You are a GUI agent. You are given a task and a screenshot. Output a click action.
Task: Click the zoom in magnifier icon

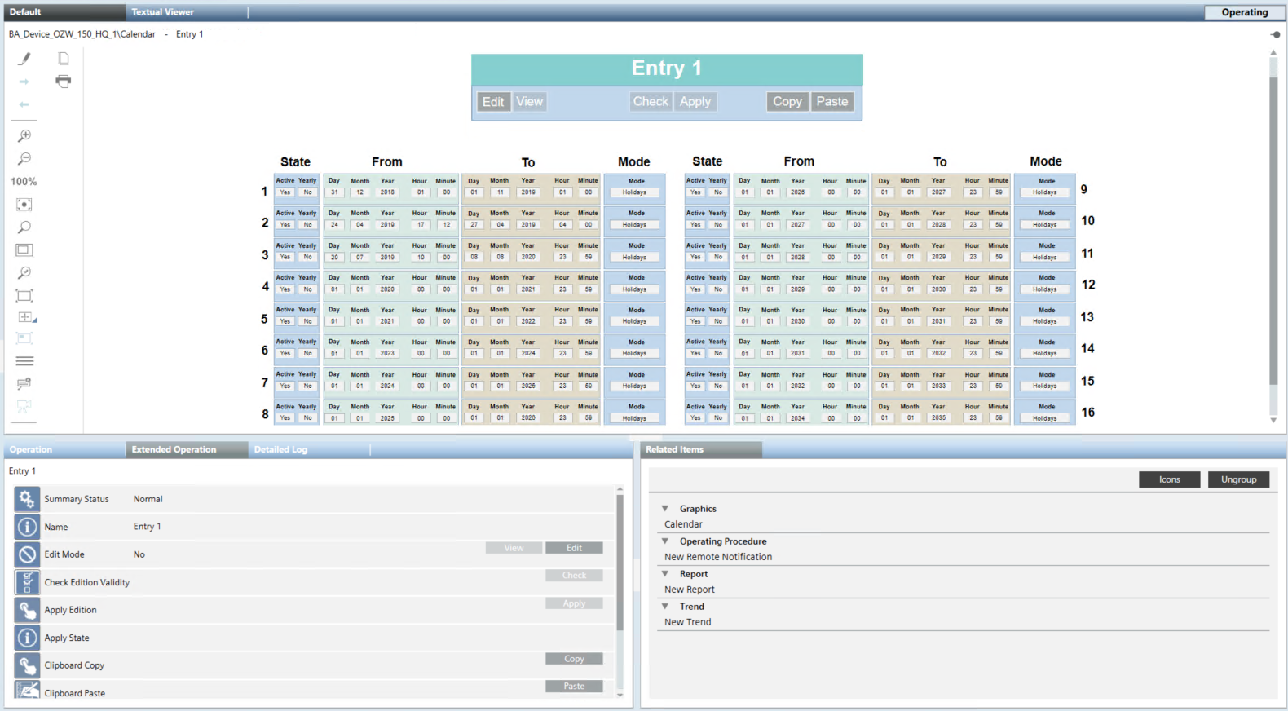[x=24, y=136]
